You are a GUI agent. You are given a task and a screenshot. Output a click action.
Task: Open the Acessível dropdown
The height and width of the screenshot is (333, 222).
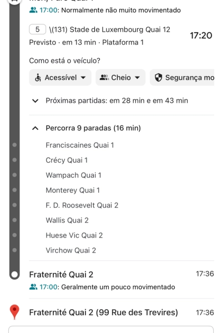pyautogui.click(x=60, y=78)
